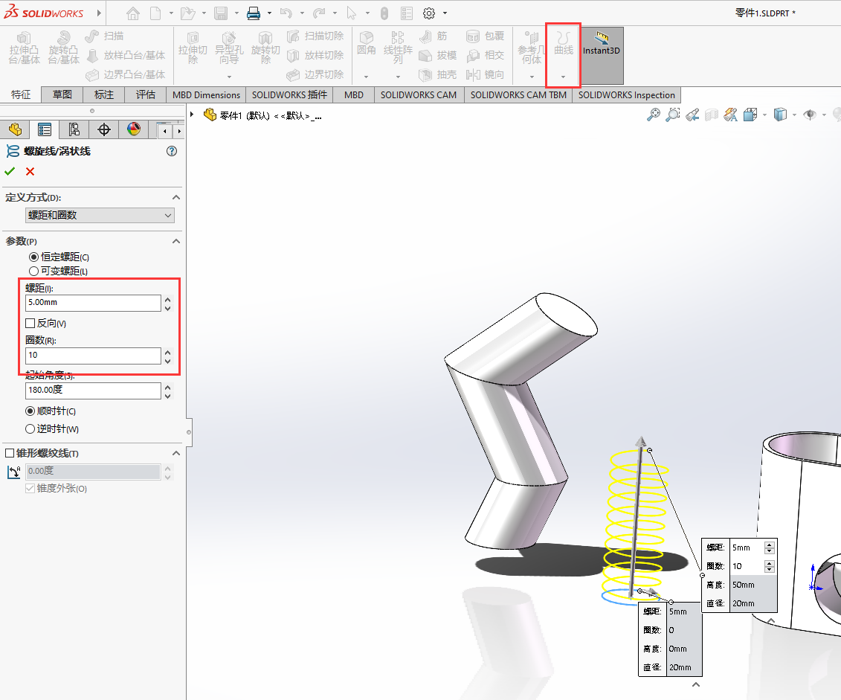Image resolution: width=841 pixels, height=700 pixels.
Task: Save the part with the Save icon
Action: pyautogui.click(x=221, y=13)
